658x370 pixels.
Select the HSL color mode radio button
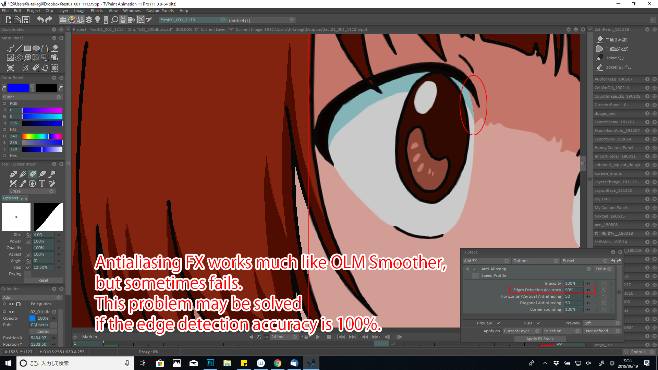coord(4,129)
